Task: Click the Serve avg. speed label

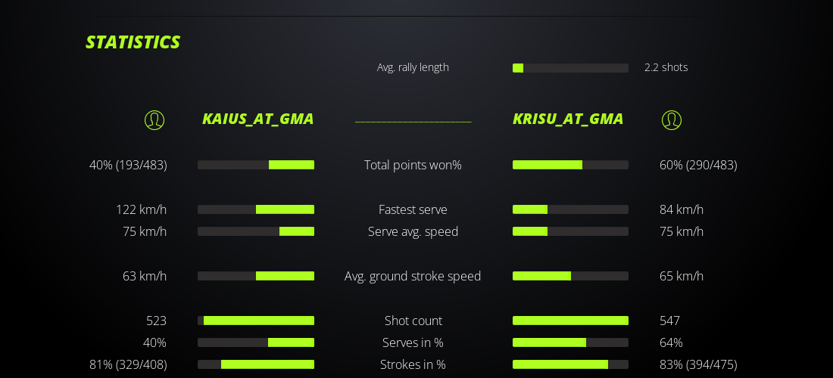Action: (x=413, y=231)
